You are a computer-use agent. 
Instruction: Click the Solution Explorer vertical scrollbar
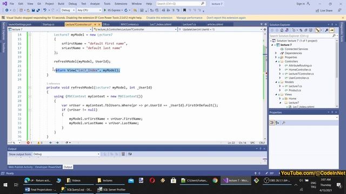[337, 73]
